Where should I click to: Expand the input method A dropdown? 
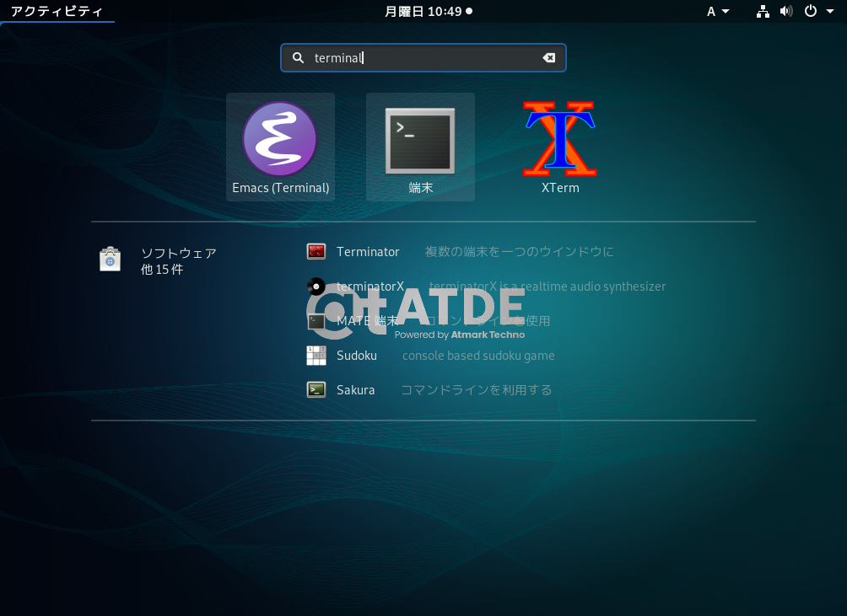(x=718, y=11)
